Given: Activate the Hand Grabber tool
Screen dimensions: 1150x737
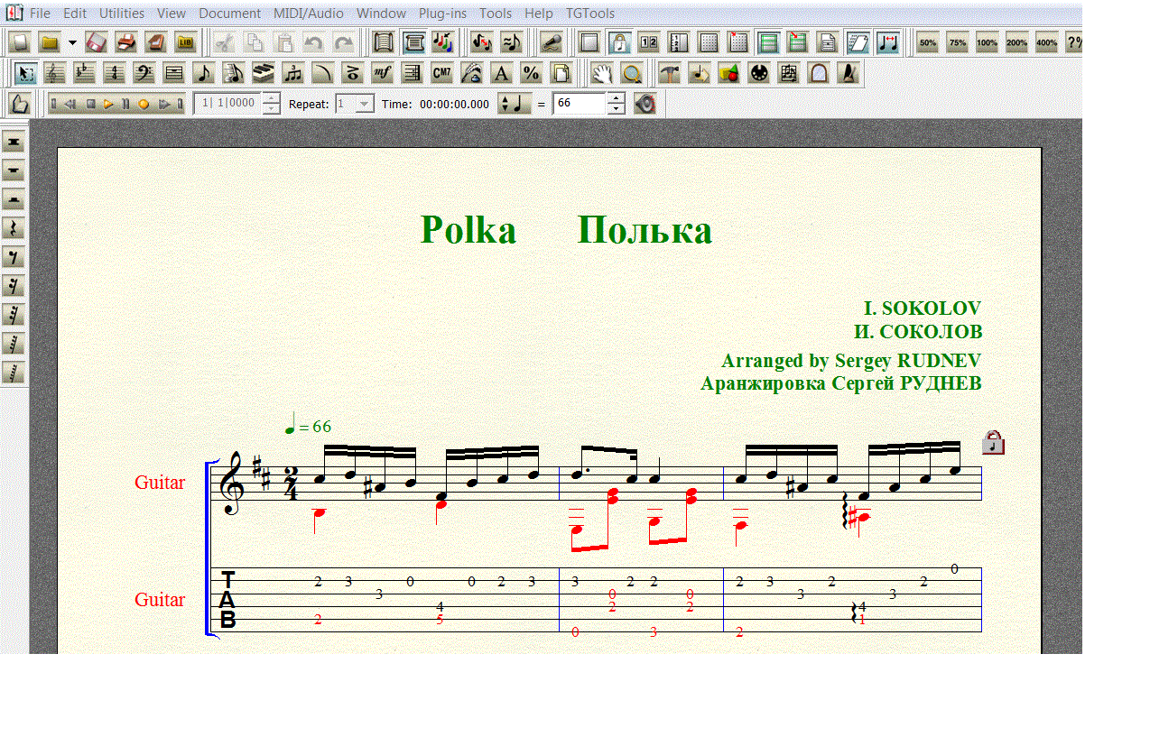Looking at the screenshot, I should point(602,73).
